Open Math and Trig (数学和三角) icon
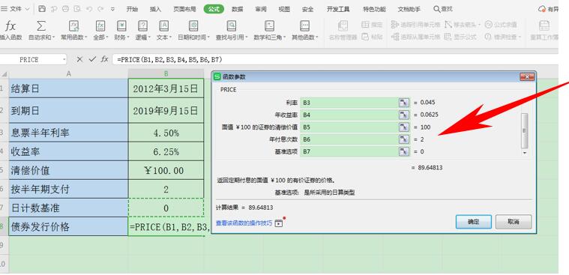Image resolution: width=569 pixels, height=275 pixels. 269,25
